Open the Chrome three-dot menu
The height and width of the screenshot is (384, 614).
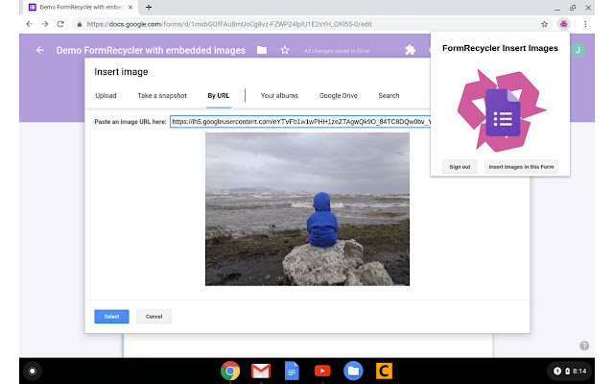[x=585, y=24]
